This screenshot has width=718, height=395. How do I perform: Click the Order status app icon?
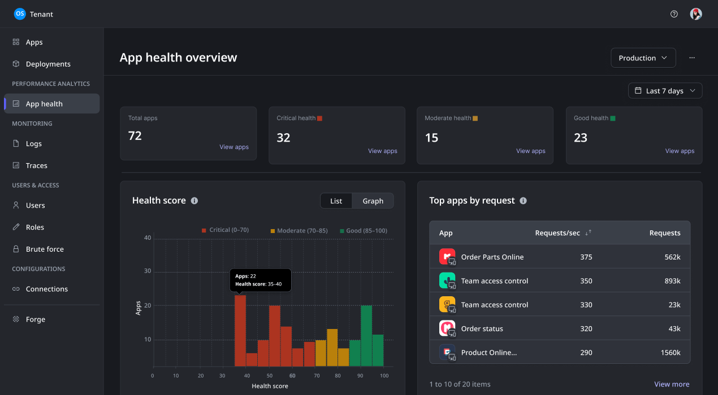point(447,328)
